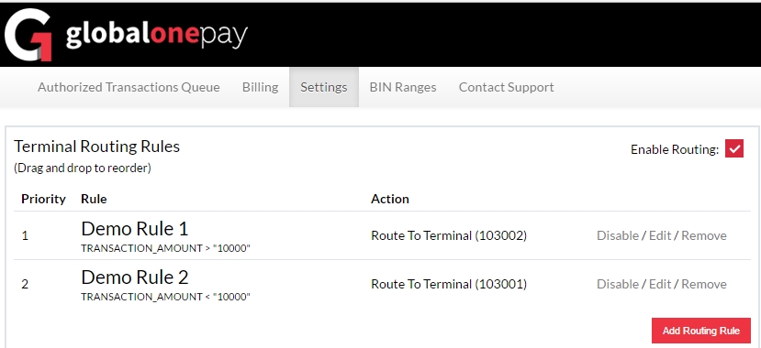Click the globalonepay G logo icon
Screen dimensions: 761x348
pos(28,35)
